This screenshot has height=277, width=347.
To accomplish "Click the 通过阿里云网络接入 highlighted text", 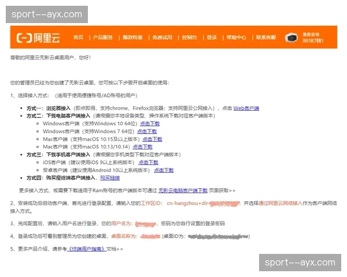I will click(280, 203).
